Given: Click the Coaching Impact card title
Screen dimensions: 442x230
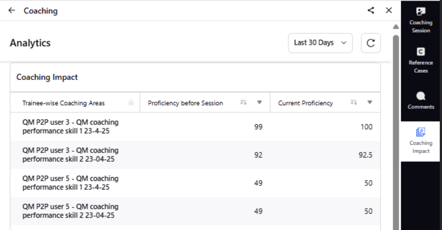Looking at the screenshot, I should [x=47, y=77].
